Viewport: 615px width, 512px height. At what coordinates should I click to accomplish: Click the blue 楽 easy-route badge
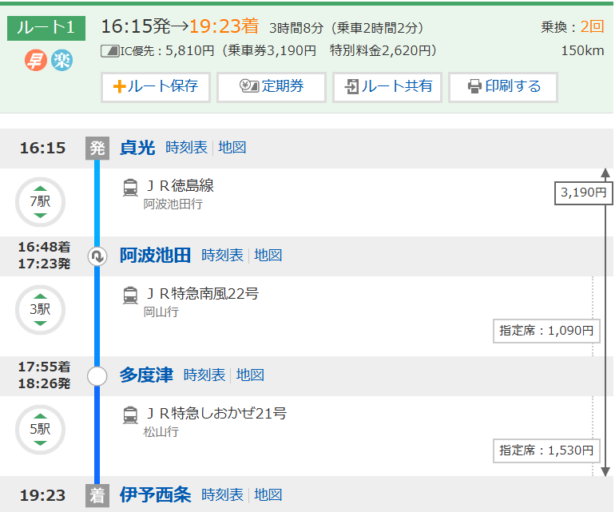pos(62,61)
